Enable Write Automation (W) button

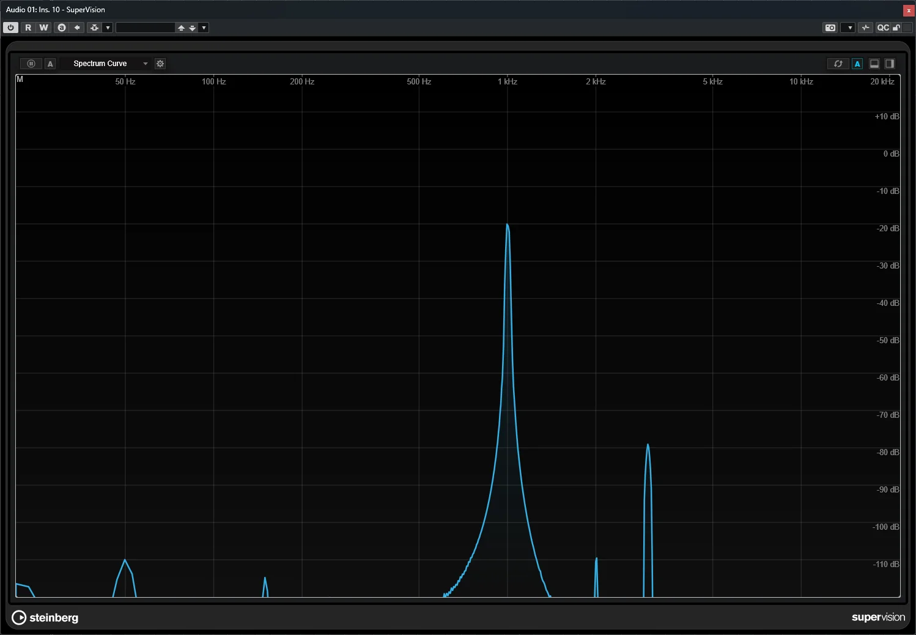(x=43, y=28)
